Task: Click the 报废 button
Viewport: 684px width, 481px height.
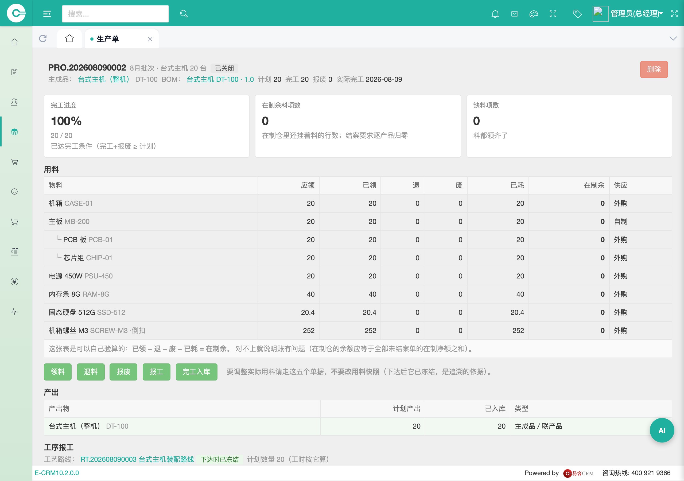Action: pyautogui.click(x=123, y=372)
